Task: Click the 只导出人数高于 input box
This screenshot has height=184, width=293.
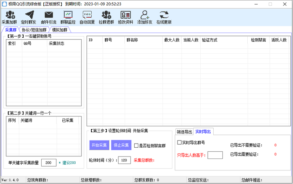Action: click(215, 155)
